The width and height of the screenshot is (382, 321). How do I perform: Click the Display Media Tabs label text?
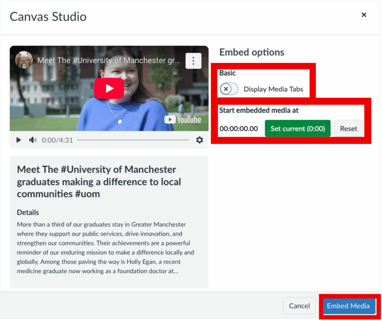pyautogui.click(x=273, y=89)
